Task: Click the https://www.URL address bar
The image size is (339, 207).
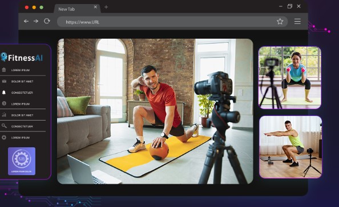Action: (172, 22)
